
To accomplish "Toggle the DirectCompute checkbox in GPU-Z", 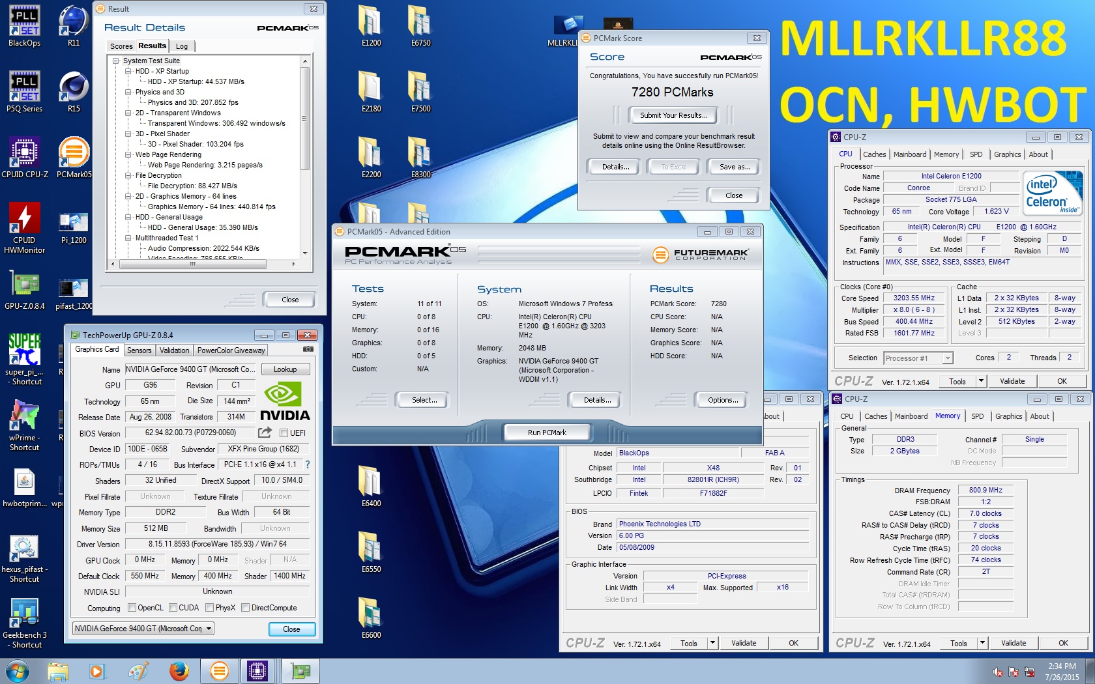I will tap(245, 608).
